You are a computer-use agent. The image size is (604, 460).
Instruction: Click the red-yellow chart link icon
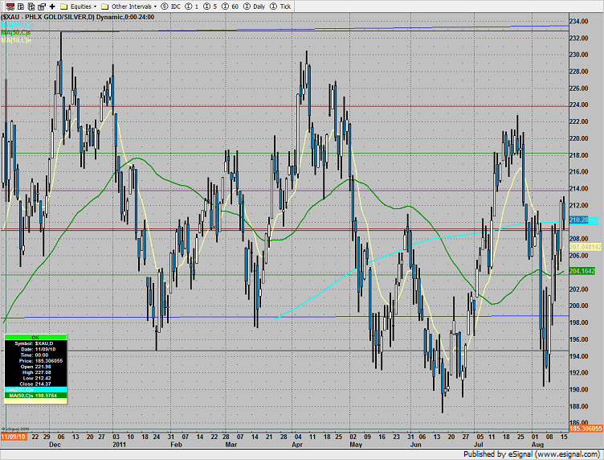pyautogui.click(x=10, y=6)
